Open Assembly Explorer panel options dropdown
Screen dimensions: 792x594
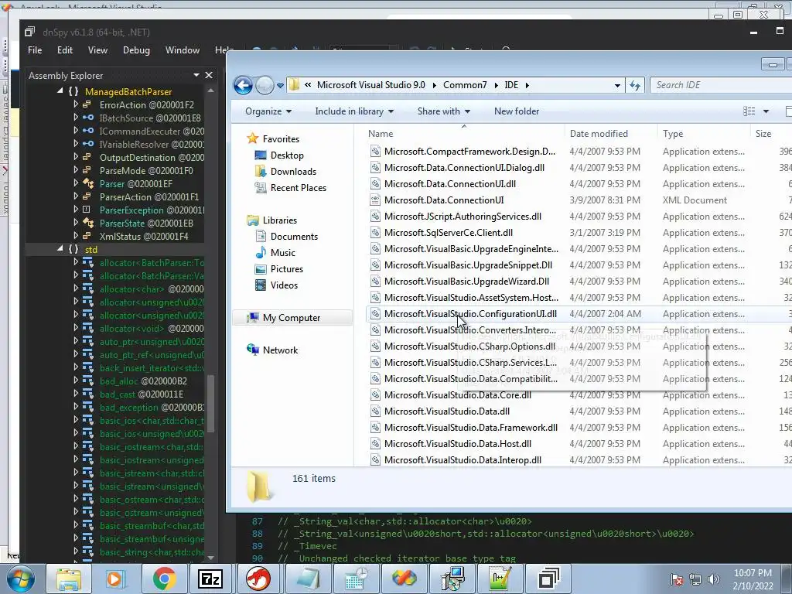pos(196,75)
